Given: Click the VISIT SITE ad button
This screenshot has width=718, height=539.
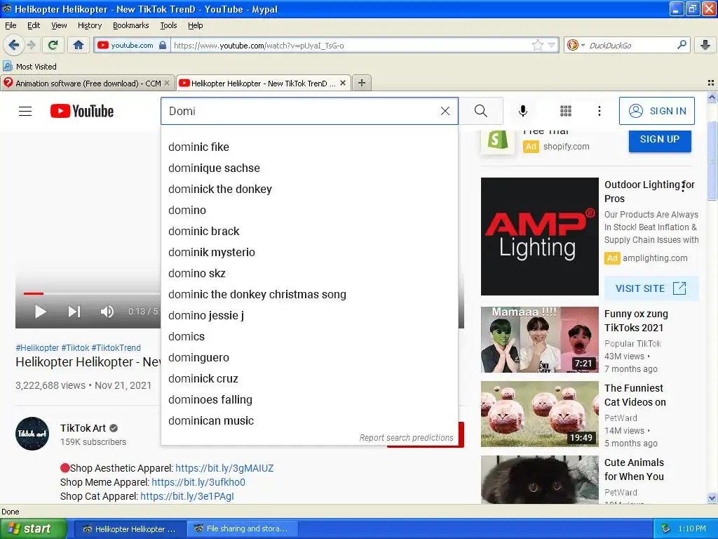Looking at the screenshot, I should coord(651,288).
